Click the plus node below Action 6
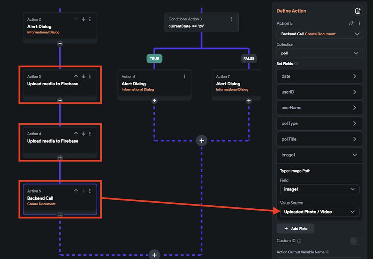The image size is (373, 259). 154,101
